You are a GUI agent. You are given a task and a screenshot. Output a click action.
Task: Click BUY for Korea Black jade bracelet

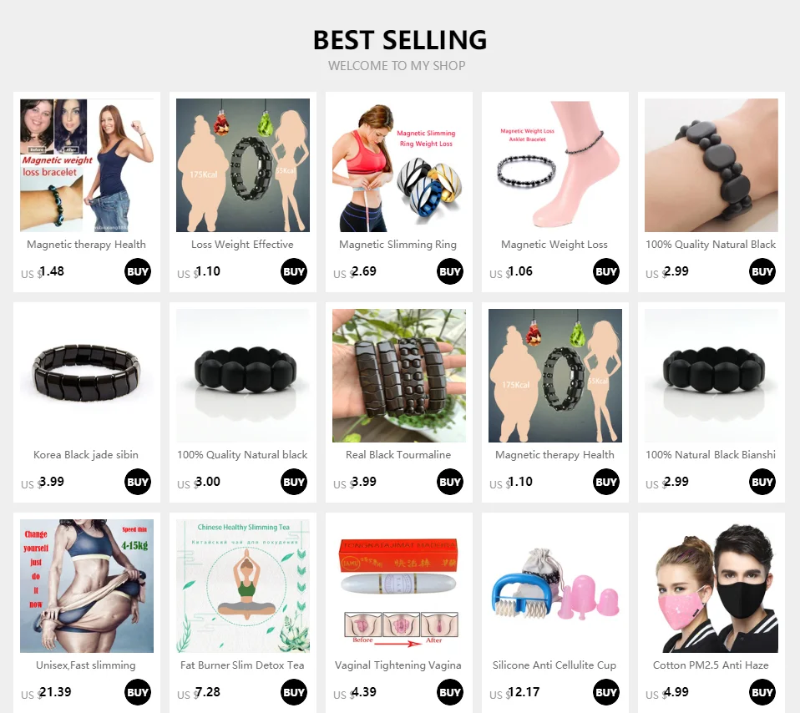138,482
